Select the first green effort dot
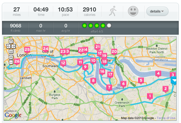Screen dimensions: 181x123 [x=85, y=26]
